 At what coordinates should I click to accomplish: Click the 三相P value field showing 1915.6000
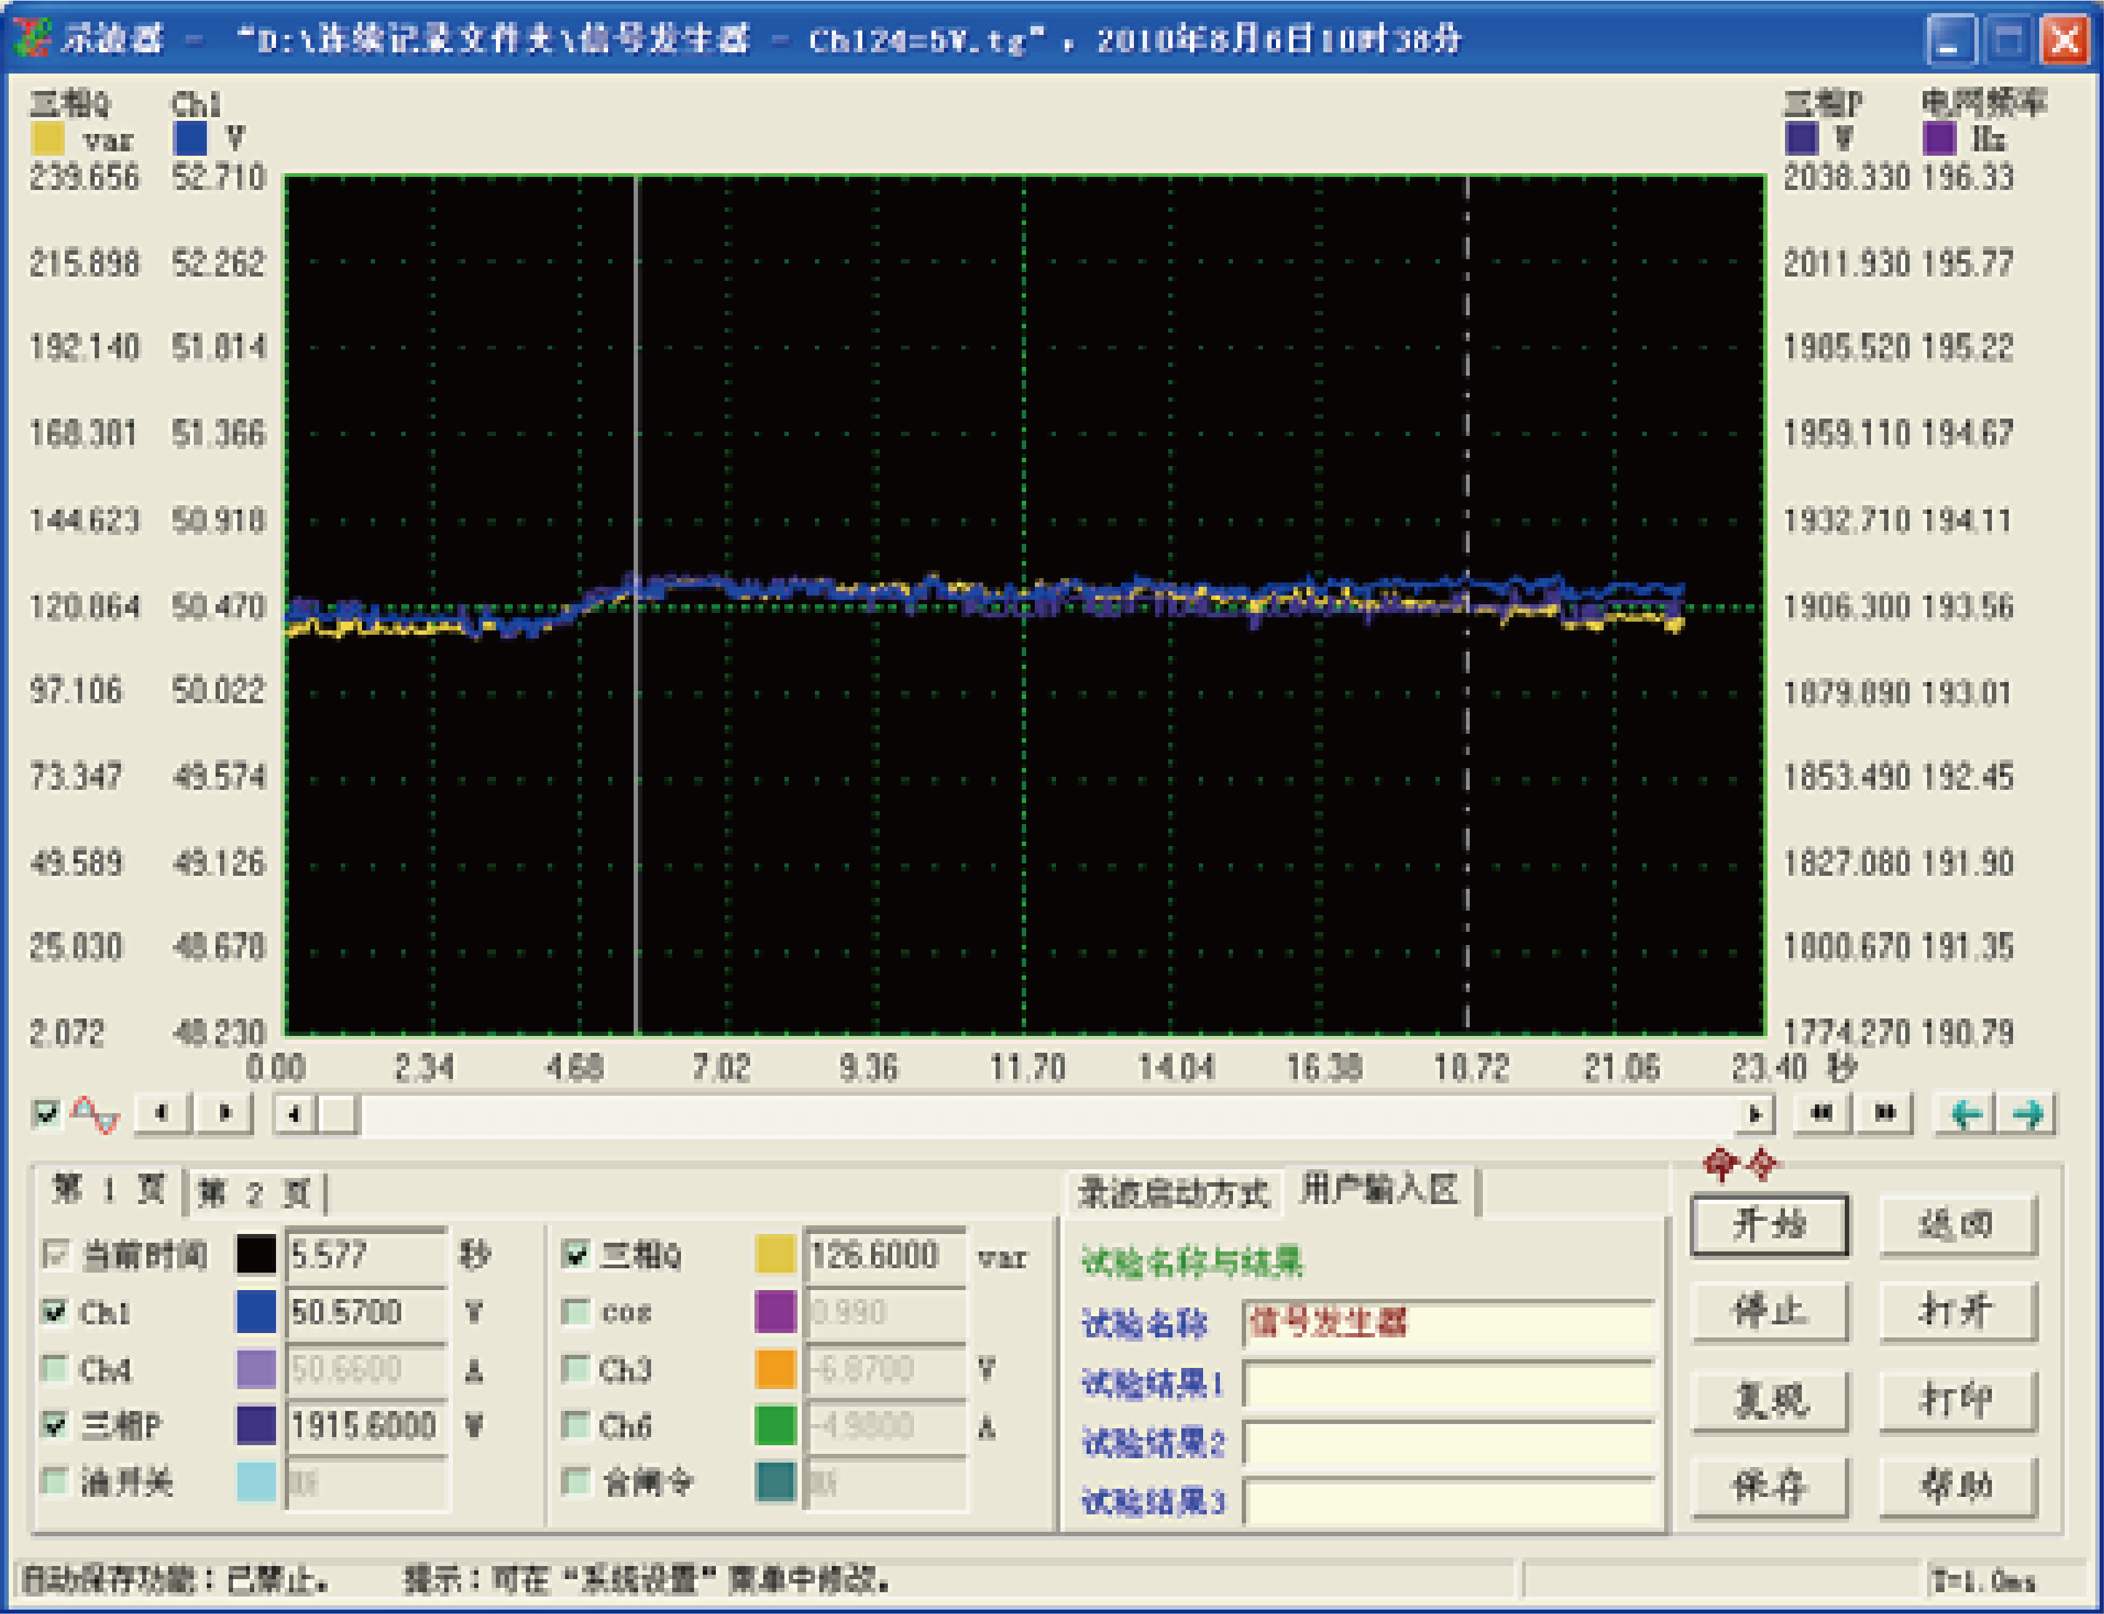[366, 1426]
